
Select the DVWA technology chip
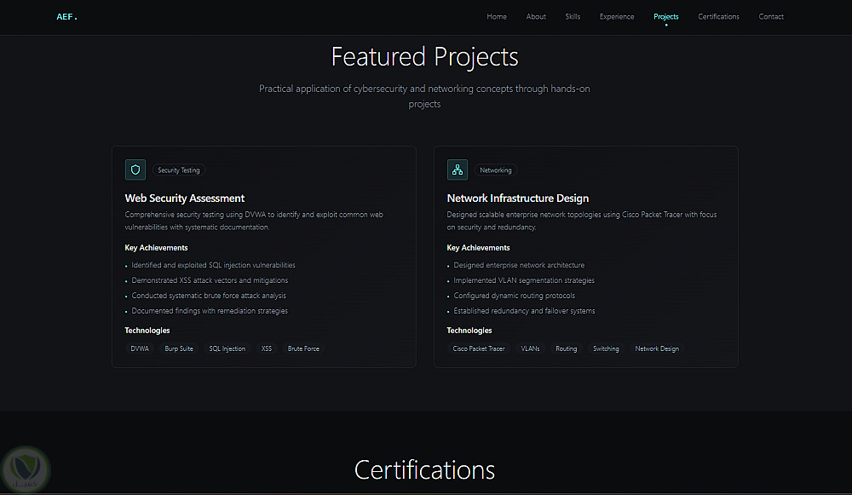point(140,348)
